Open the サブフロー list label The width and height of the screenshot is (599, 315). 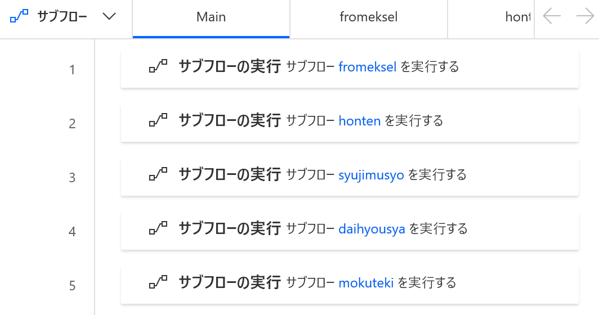coord(62,17)
